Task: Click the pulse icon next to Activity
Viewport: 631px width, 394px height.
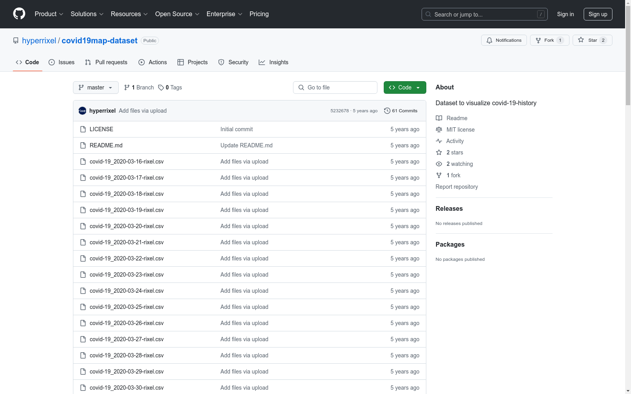Action: 439,141
